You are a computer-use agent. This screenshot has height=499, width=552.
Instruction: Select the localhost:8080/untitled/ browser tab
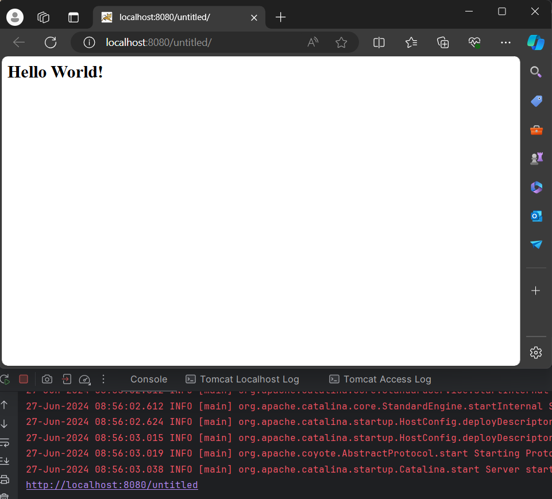pos(179,17)
